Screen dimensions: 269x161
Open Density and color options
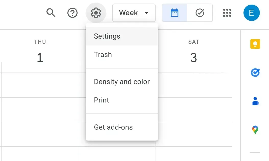(x=122, y=82)
